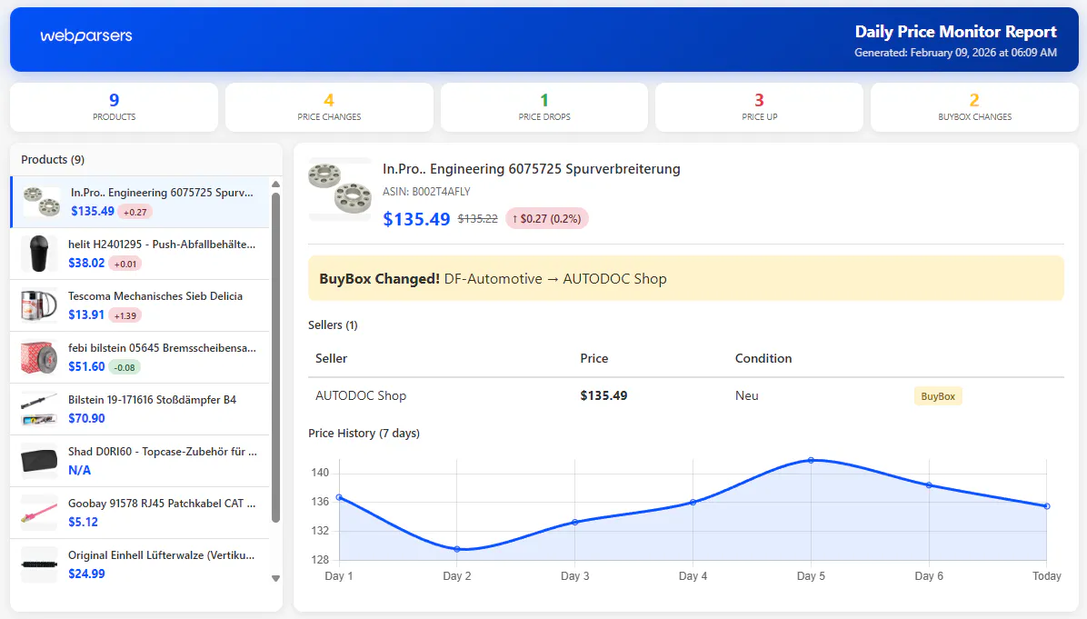Select helit H2401295 Push-Abfallbehälter product

click(140, 254)
